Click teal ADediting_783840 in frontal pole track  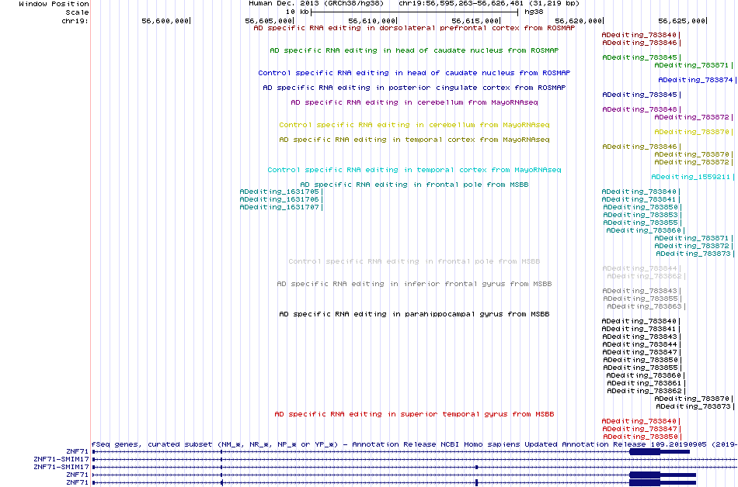tap(641, 192)
